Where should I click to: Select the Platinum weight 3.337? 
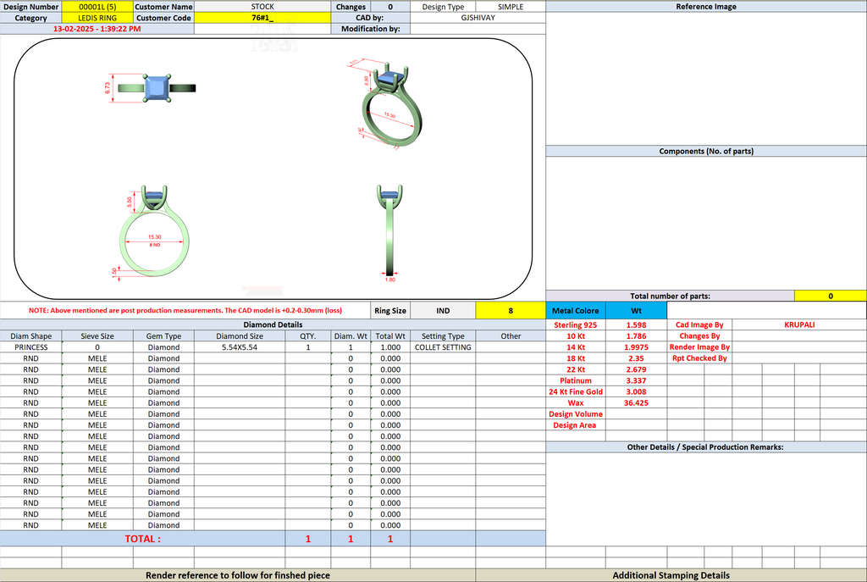[x=637, y=380]
